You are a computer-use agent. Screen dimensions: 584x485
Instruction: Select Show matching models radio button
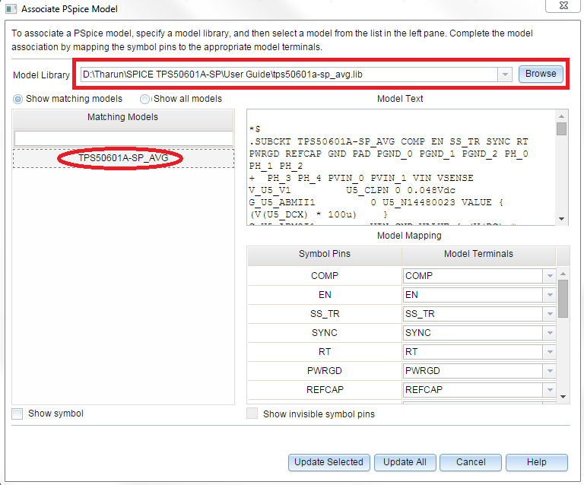(x=18, y=99)
